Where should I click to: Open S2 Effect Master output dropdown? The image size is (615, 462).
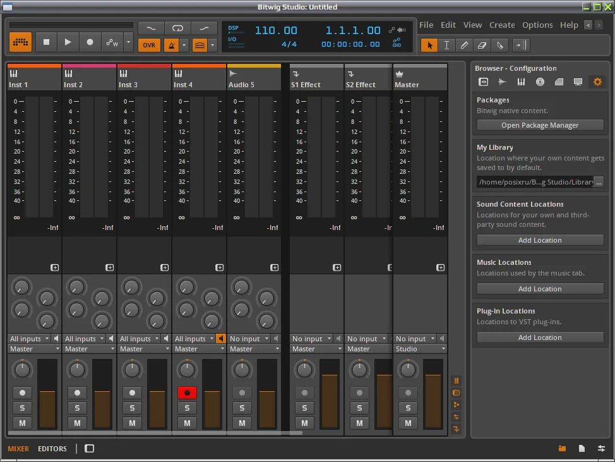369,349
